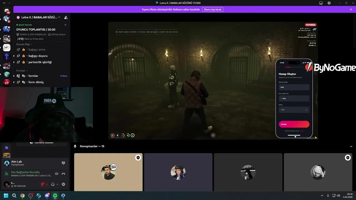The height and width of the screenshot is (200, 356).
Task: Click Tümünü Göster button
Action: click(42, 143)
